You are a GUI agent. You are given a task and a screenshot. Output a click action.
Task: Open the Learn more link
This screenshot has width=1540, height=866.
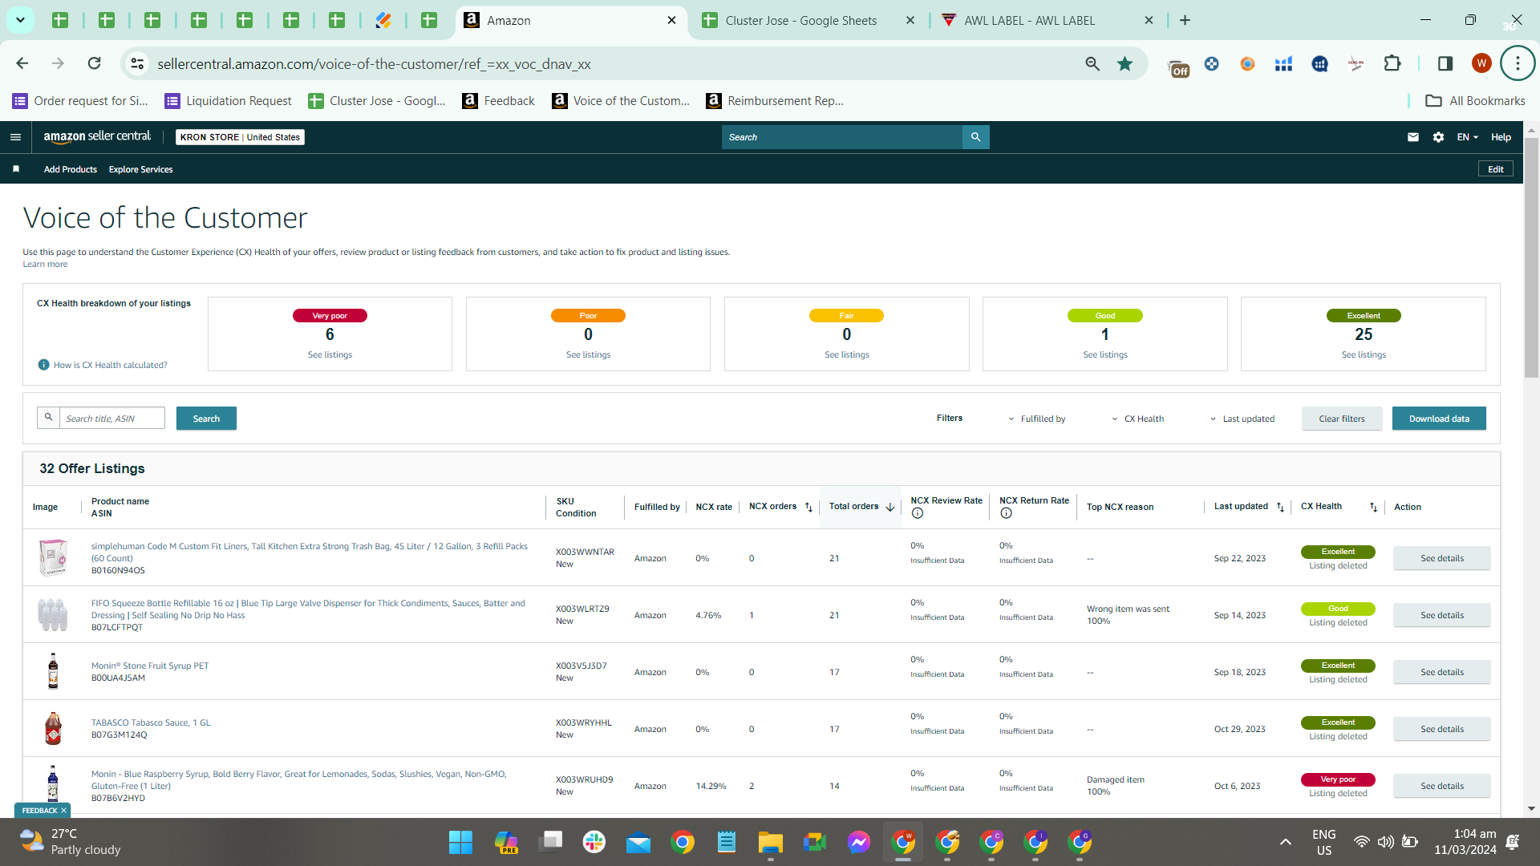[x=45, y=264]
